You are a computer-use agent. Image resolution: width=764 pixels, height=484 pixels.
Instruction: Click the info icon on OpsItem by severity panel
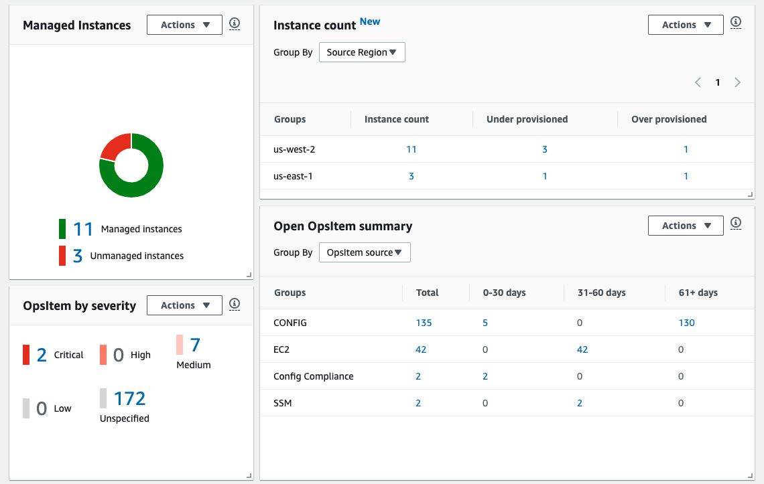pyautogui.click(x=235, y=303)
